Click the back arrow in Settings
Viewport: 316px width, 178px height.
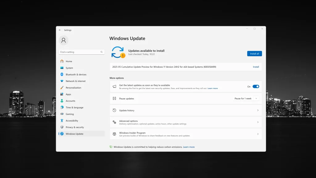click(60, 30)
